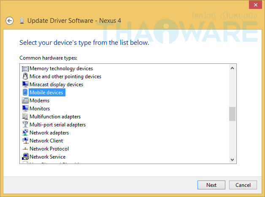Cancel the driver update wizard

coord(243,185)
